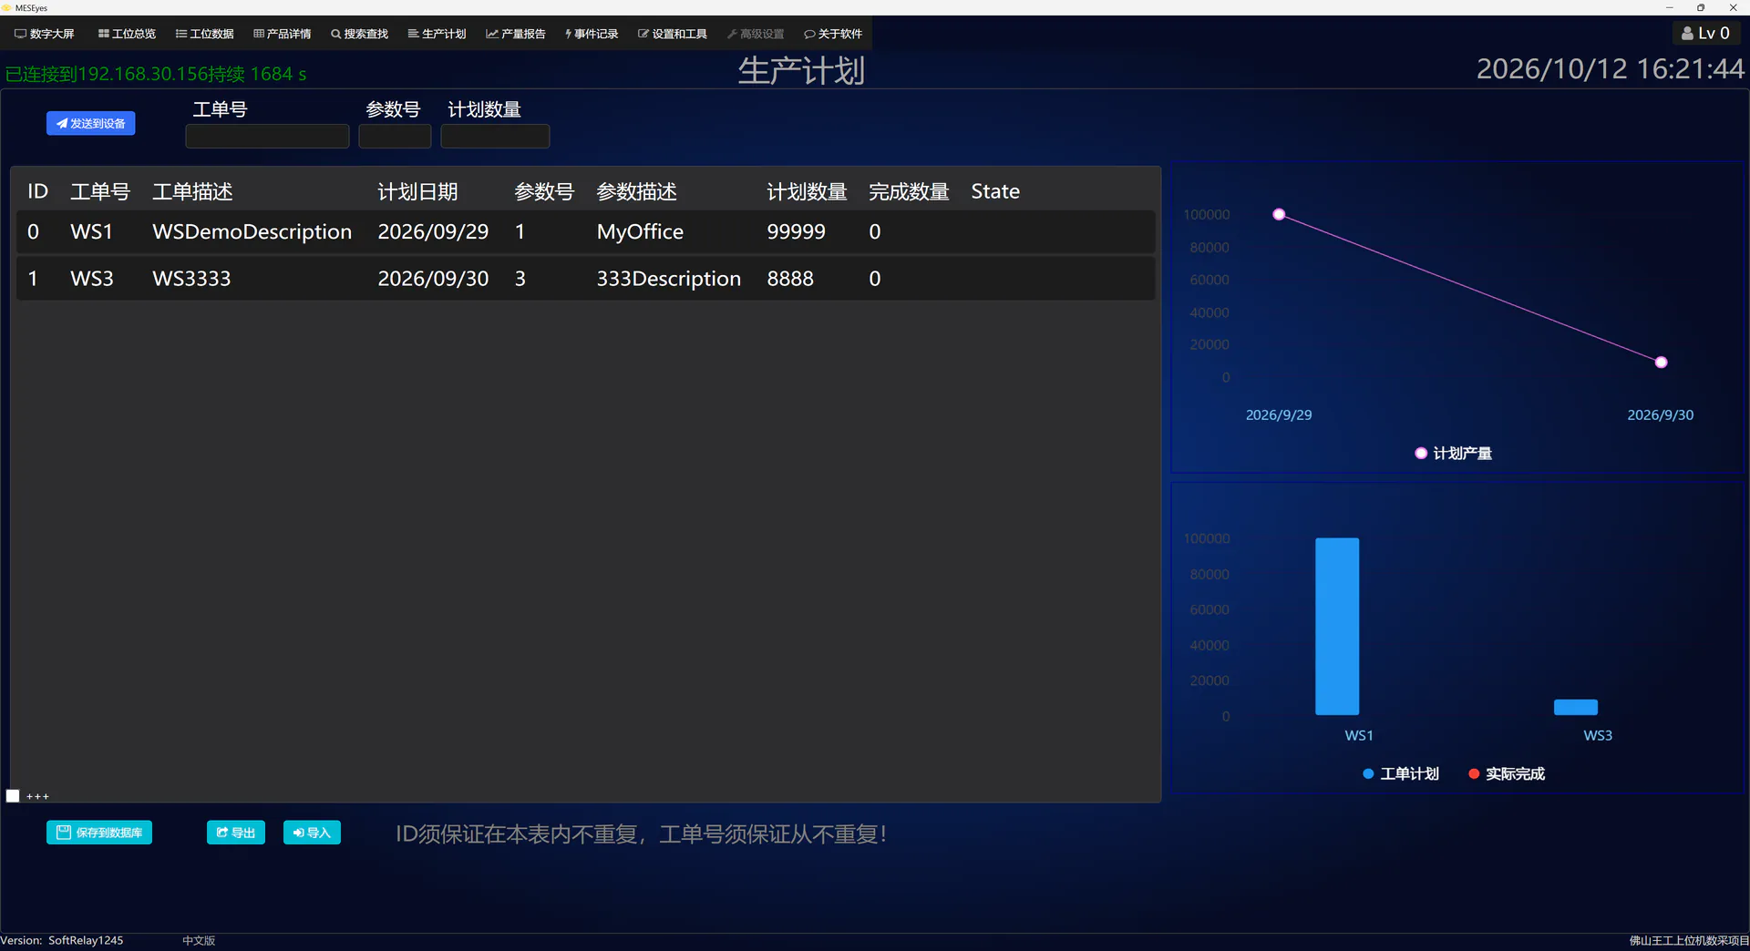Open the 关于软件 about page

click(x=833, y=34)
